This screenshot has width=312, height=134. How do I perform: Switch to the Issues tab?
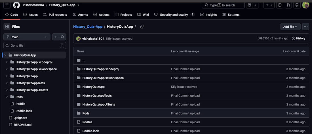(x=30, y=15)
